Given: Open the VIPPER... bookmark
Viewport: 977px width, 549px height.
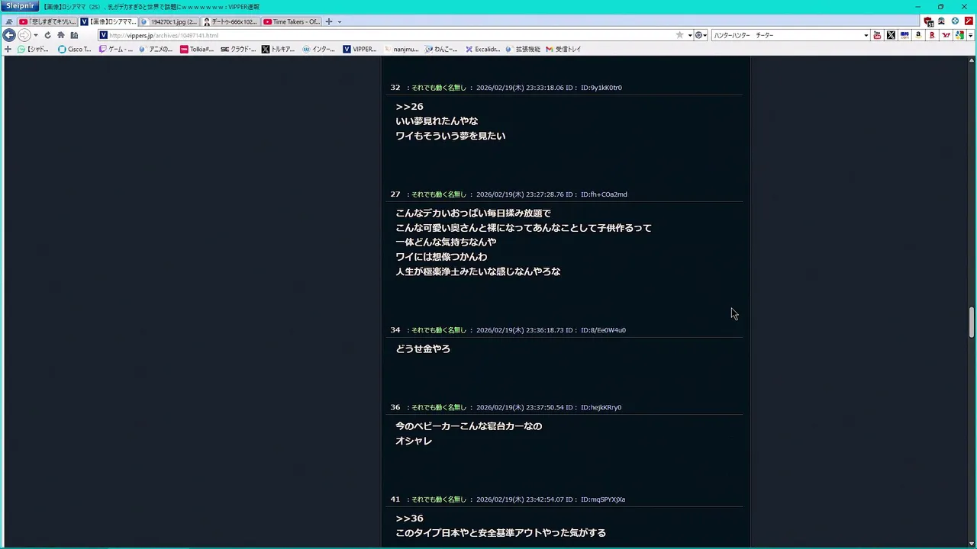Looking at the screenshot, I should pyautogui.click(x=360, y=49).
